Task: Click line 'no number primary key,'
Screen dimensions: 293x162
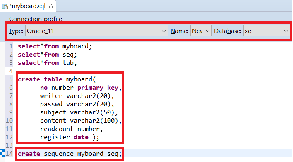Action: 81,88
